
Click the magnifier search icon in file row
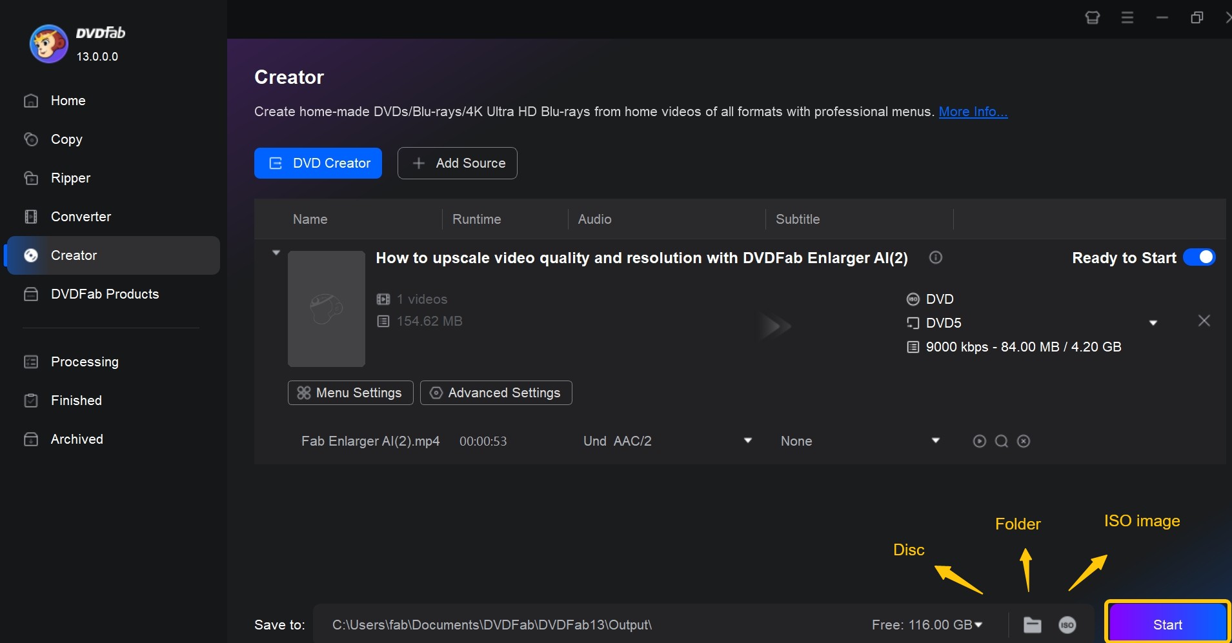pyautogui.click(x=1001, y=441)
